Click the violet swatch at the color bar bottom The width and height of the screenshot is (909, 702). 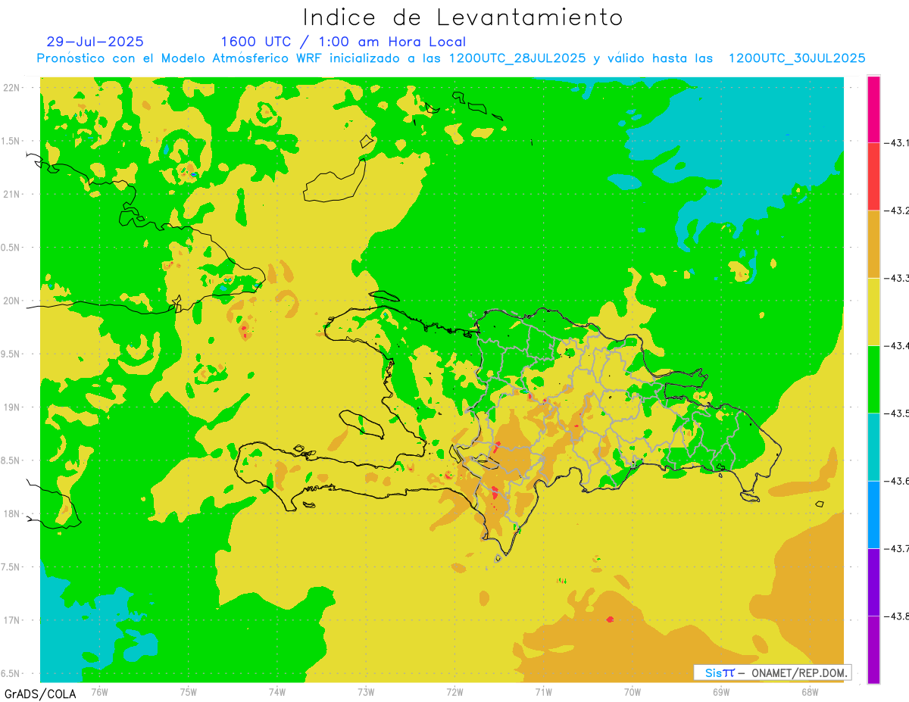tap(873, 649)
